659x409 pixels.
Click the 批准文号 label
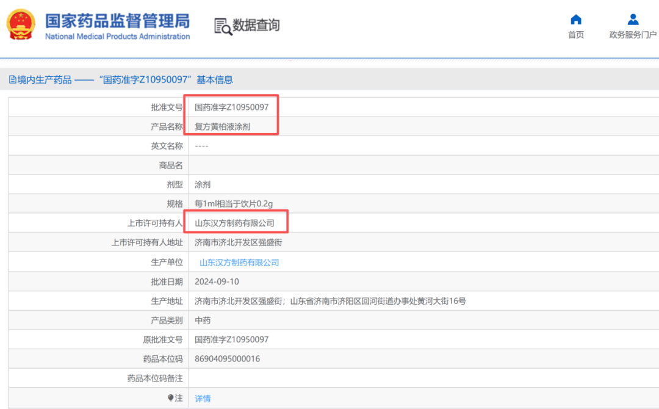point(167,107)
